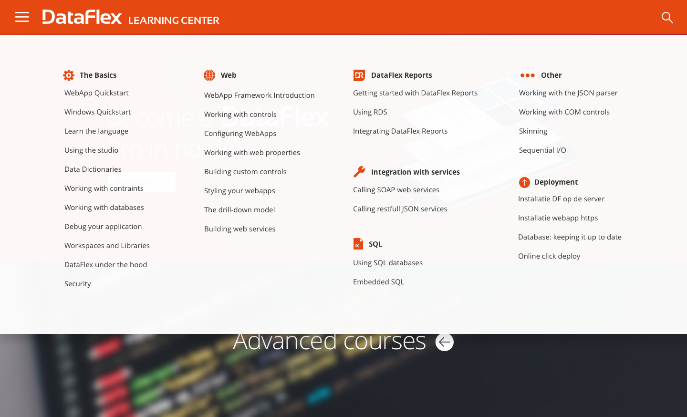Open WebApp Framework Introduction
Viewport: 687px width, 417px height.
pyautogui.click(x=260, y=95)
